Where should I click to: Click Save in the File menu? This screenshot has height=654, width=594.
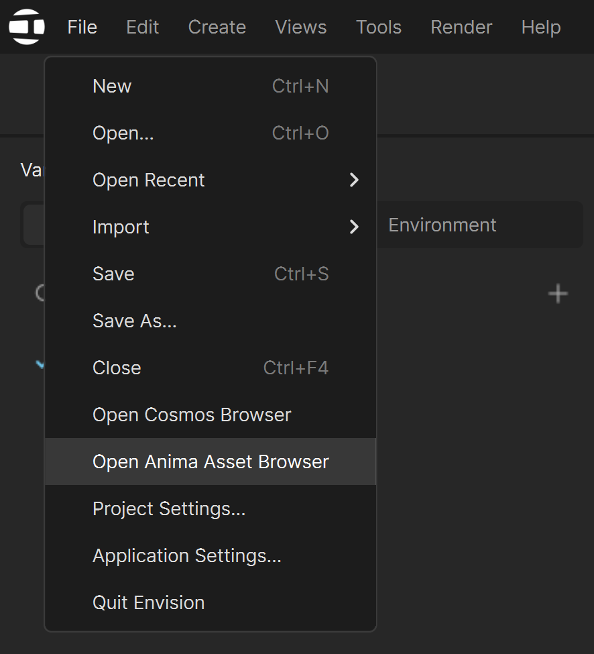211,274
